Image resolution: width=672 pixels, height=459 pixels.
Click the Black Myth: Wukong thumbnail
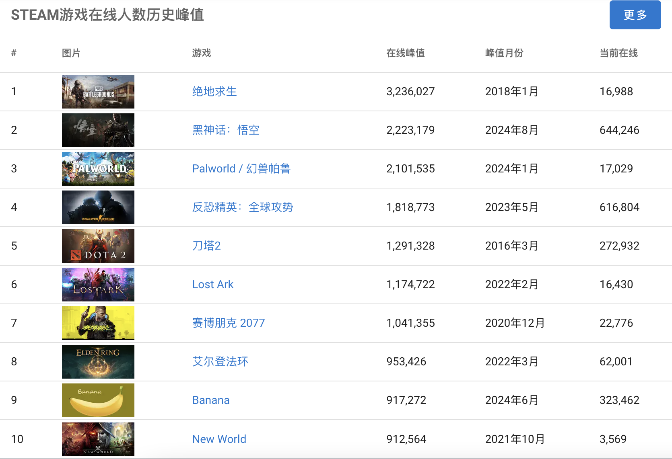98,130
